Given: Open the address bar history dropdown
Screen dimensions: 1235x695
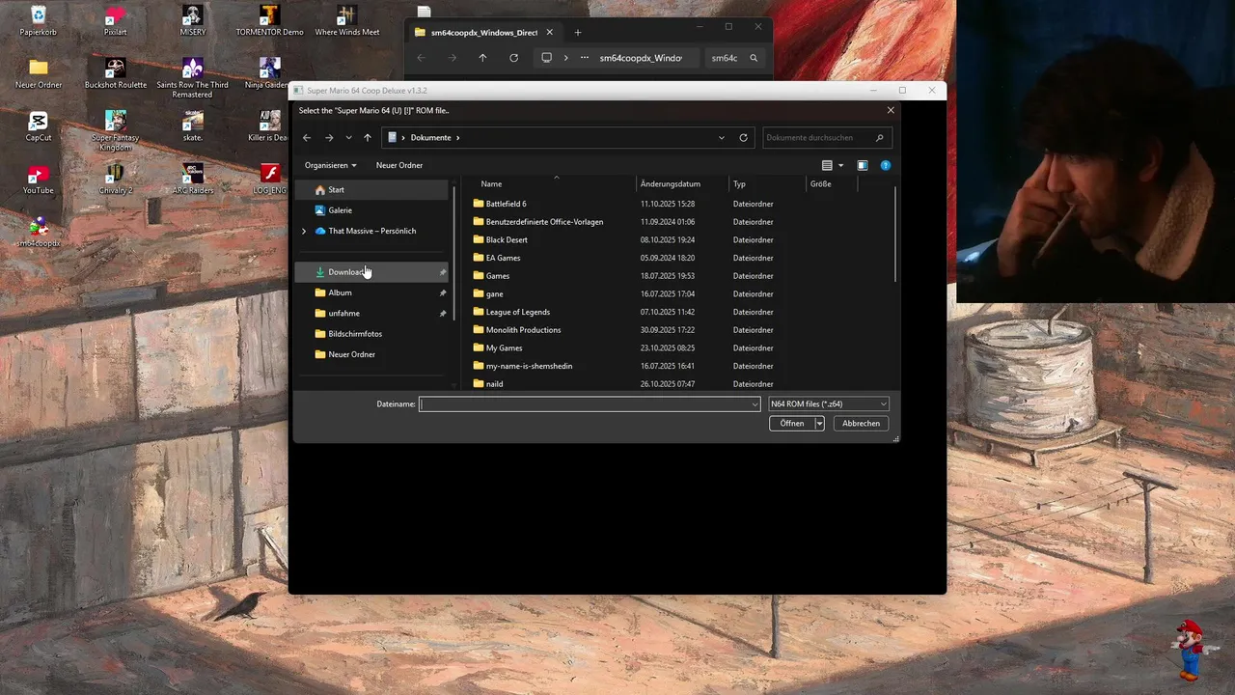Looking at the screenshot, I should (x=722, y=138).
